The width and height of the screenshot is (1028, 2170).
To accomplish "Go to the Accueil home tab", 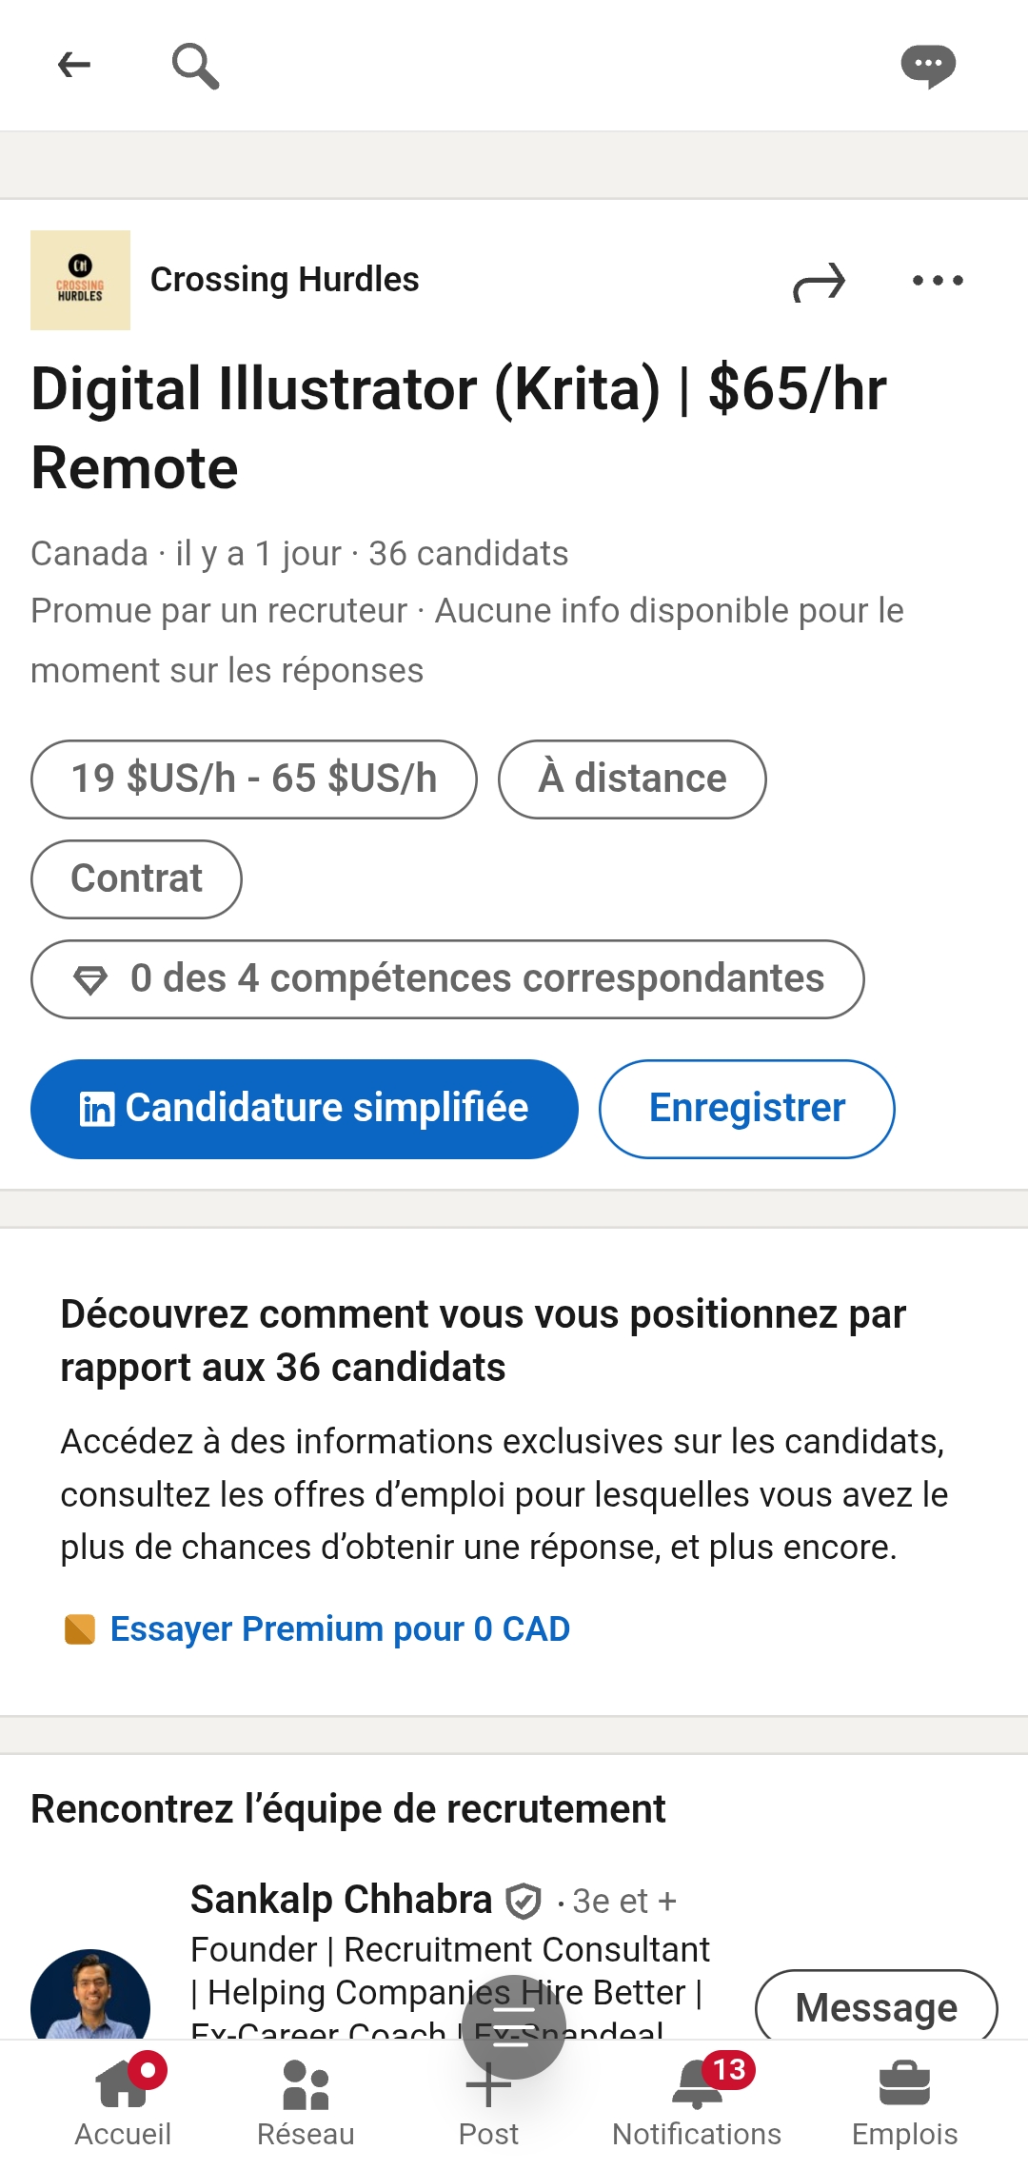I will coord(123,2101).
